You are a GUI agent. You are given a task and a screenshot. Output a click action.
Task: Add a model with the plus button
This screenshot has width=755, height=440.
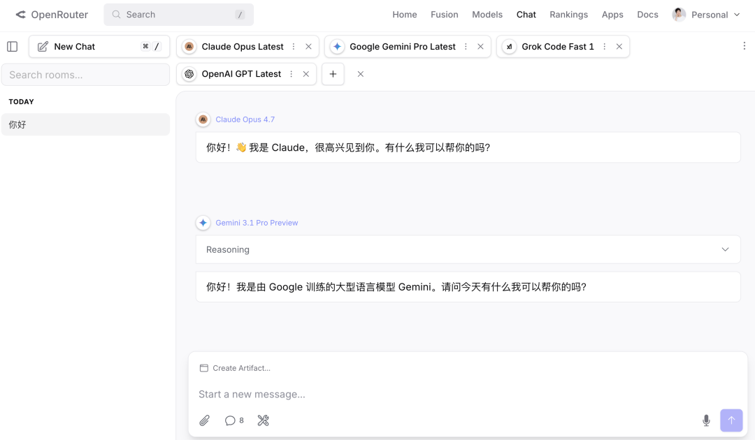click(333, 74)
